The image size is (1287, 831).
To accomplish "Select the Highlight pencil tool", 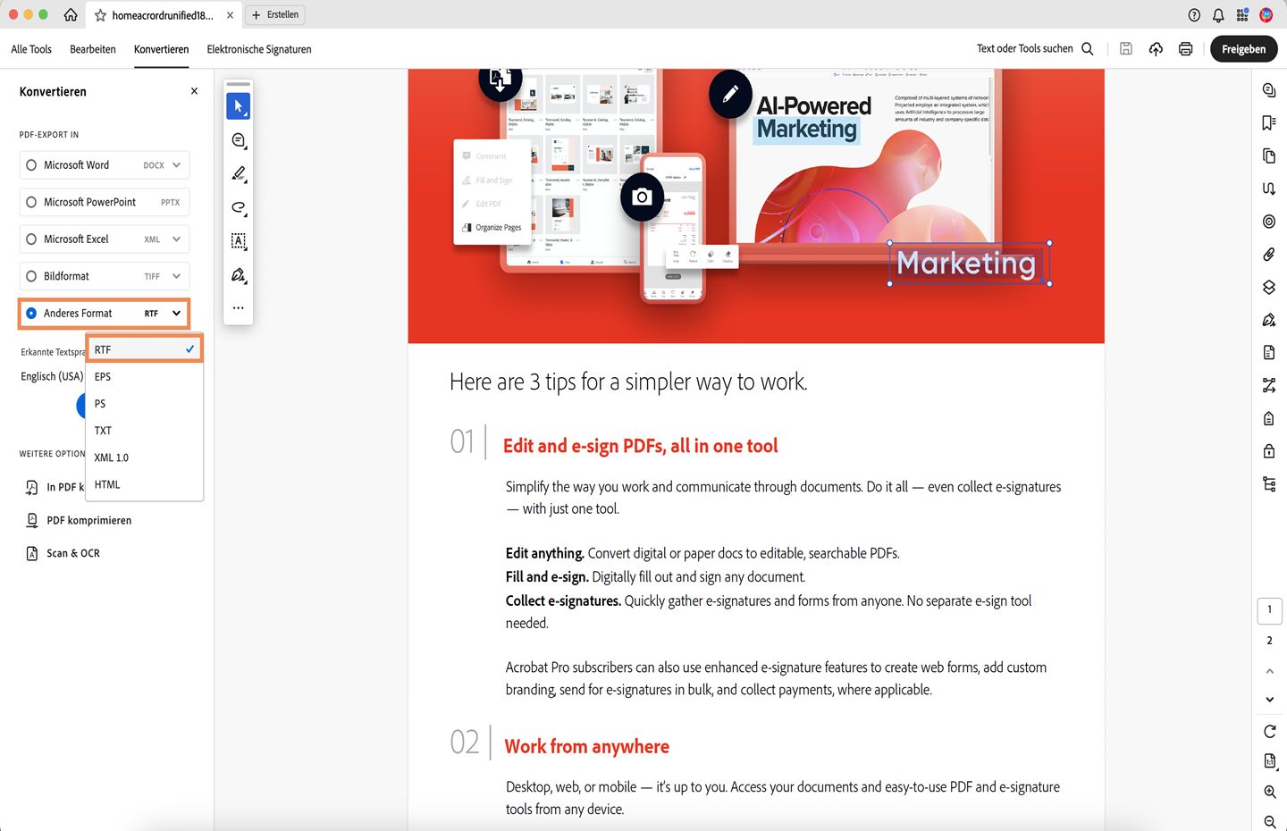I will 238,173.
